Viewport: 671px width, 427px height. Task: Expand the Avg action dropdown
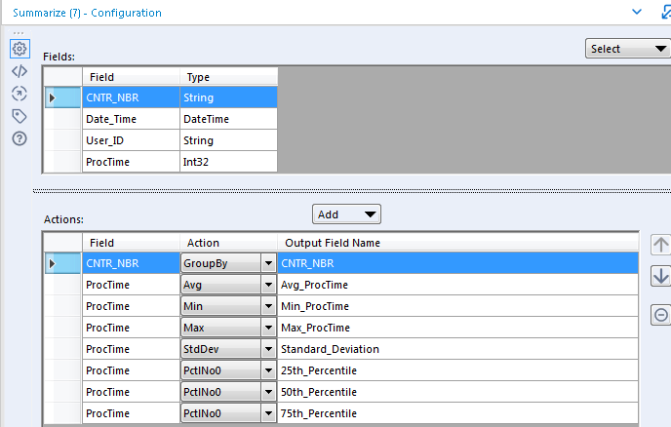268,285
